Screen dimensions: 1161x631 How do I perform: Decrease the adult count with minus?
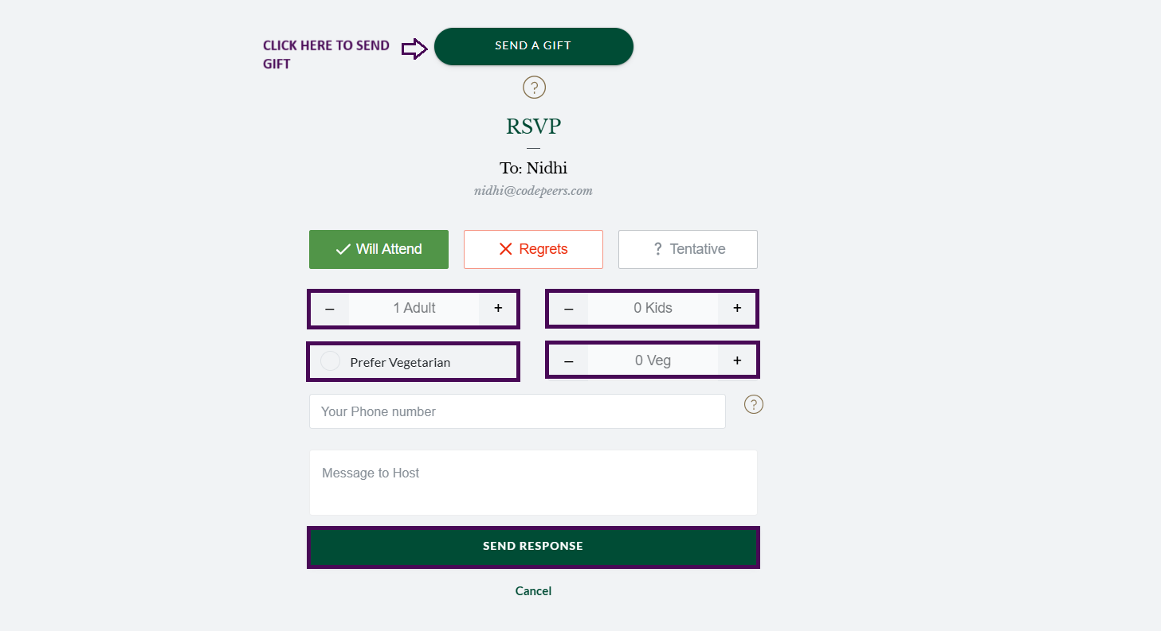[330, 308]
